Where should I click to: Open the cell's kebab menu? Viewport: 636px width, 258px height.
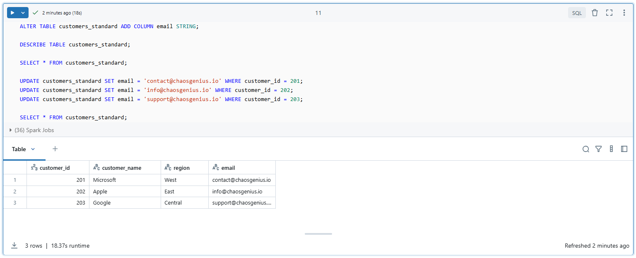coord(624,12)
